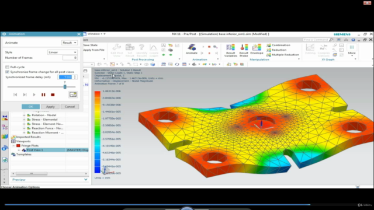Expand the Post View 1 node
Image resolution: width=374 pixels, height=210 pixels.
tap(19, 150)
